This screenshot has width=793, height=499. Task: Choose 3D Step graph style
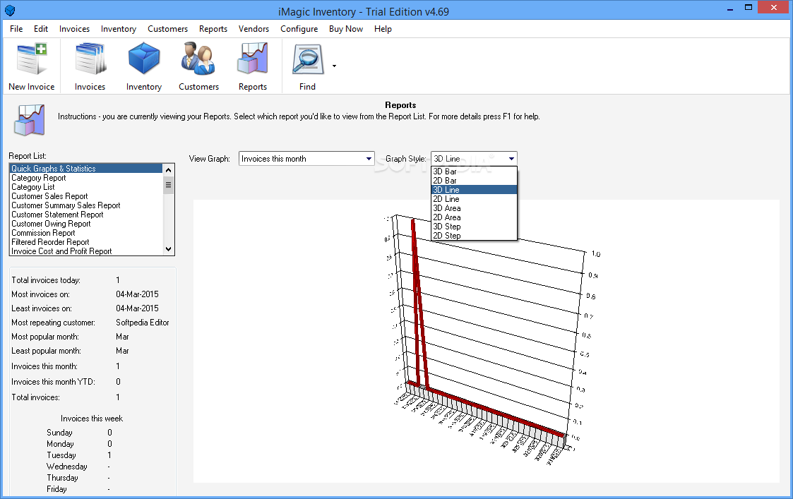pos(474,227)
